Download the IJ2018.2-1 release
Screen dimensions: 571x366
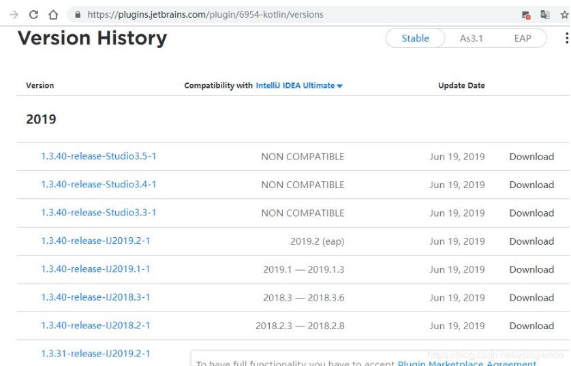[x=531, y=326]
